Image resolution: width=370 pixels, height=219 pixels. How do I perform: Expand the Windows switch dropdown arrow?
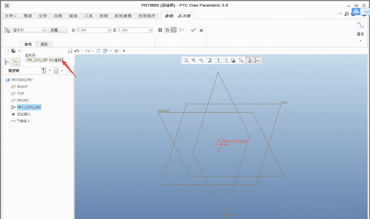pos(110,51)
